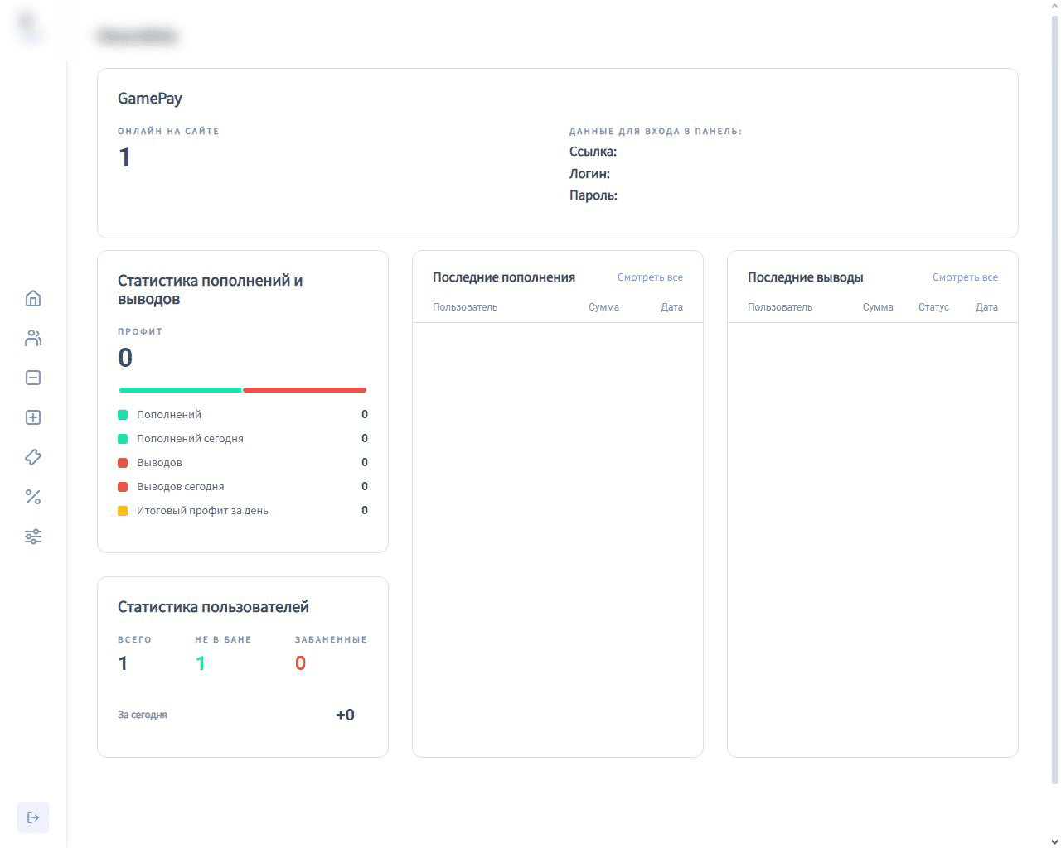Click the yellow Итоговый профит legend swatch
The image size is (1061, 848).
123,511
